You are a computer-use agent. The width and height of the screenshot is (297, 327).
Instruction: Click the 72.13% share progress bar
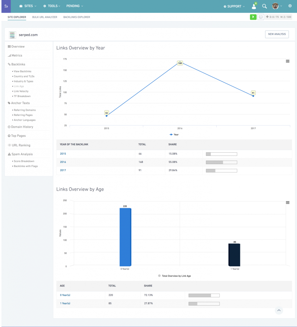(x=204, y=295)
